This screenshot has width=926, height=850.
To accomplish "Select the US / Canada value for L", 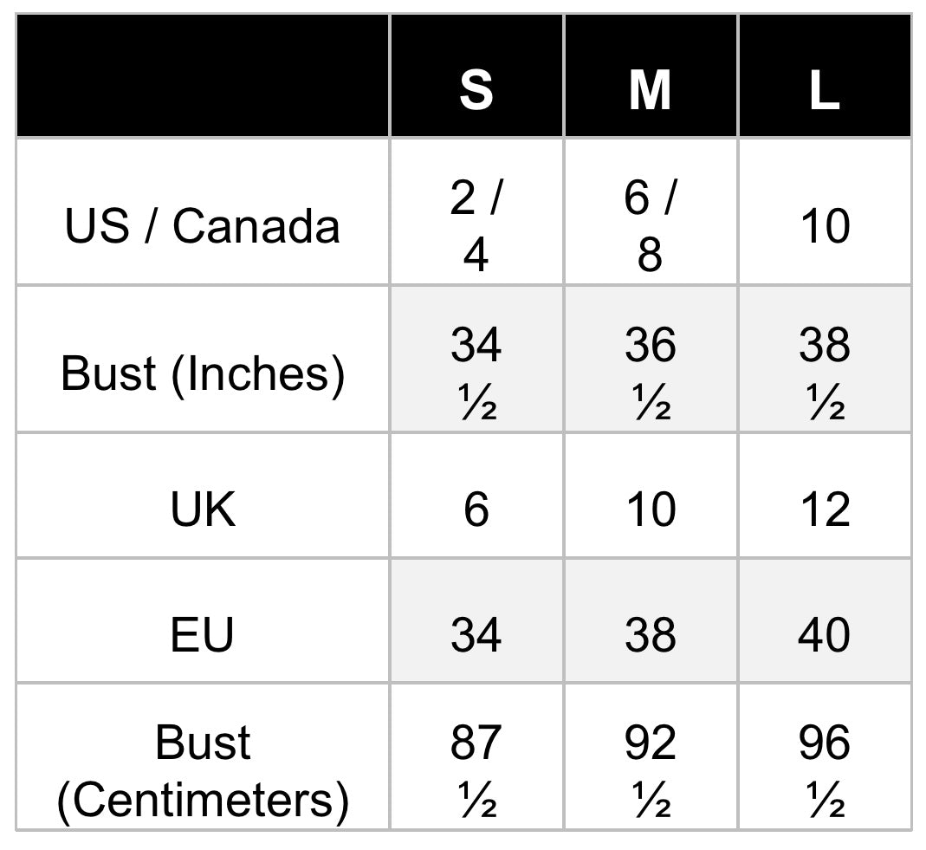I will (824, 226).
